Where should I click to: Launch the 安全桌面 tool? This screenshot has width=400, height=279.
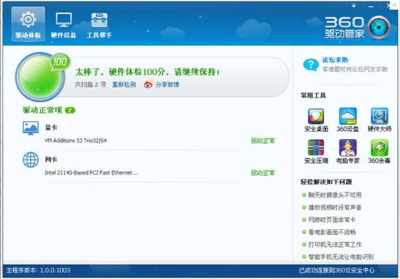tap(316, 120)
